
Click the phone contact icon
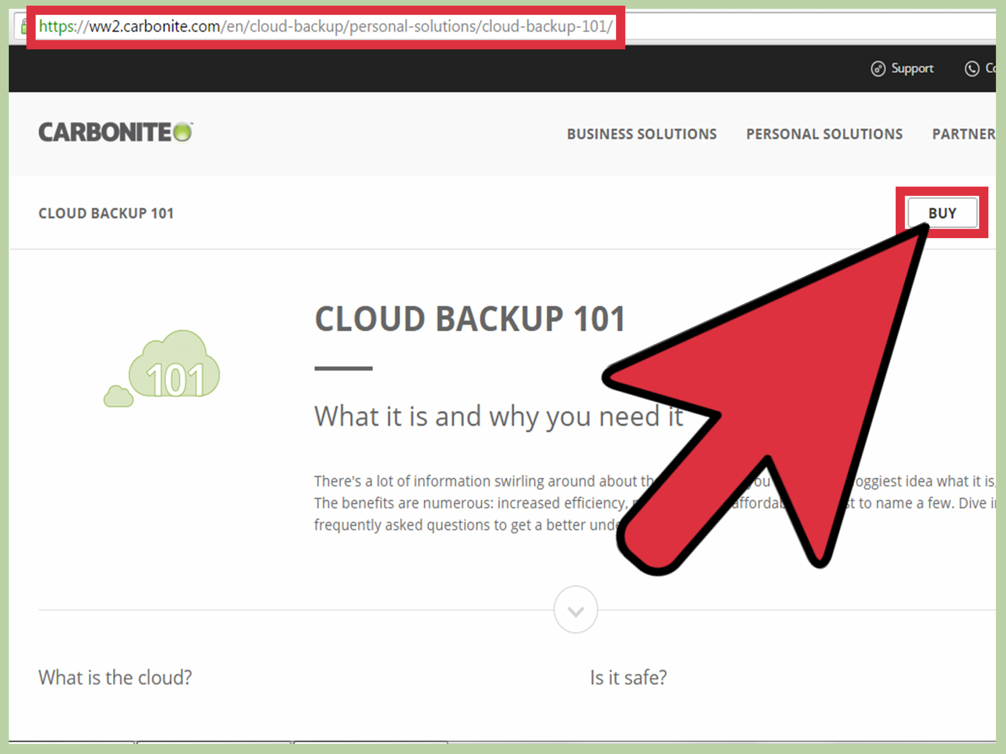point(972,68)
